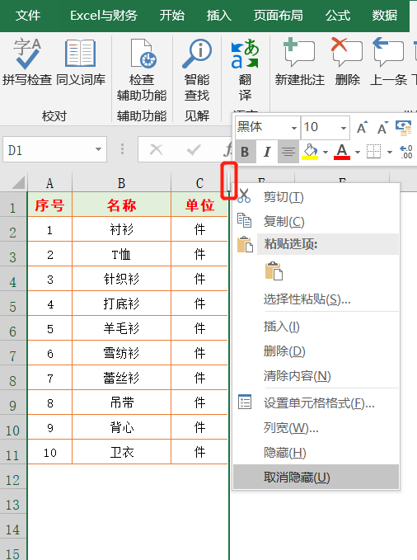Viewport: 417px width, 560px height.
Task: Choose 隐藏(H) from context menu
Action: coord(316,453)
